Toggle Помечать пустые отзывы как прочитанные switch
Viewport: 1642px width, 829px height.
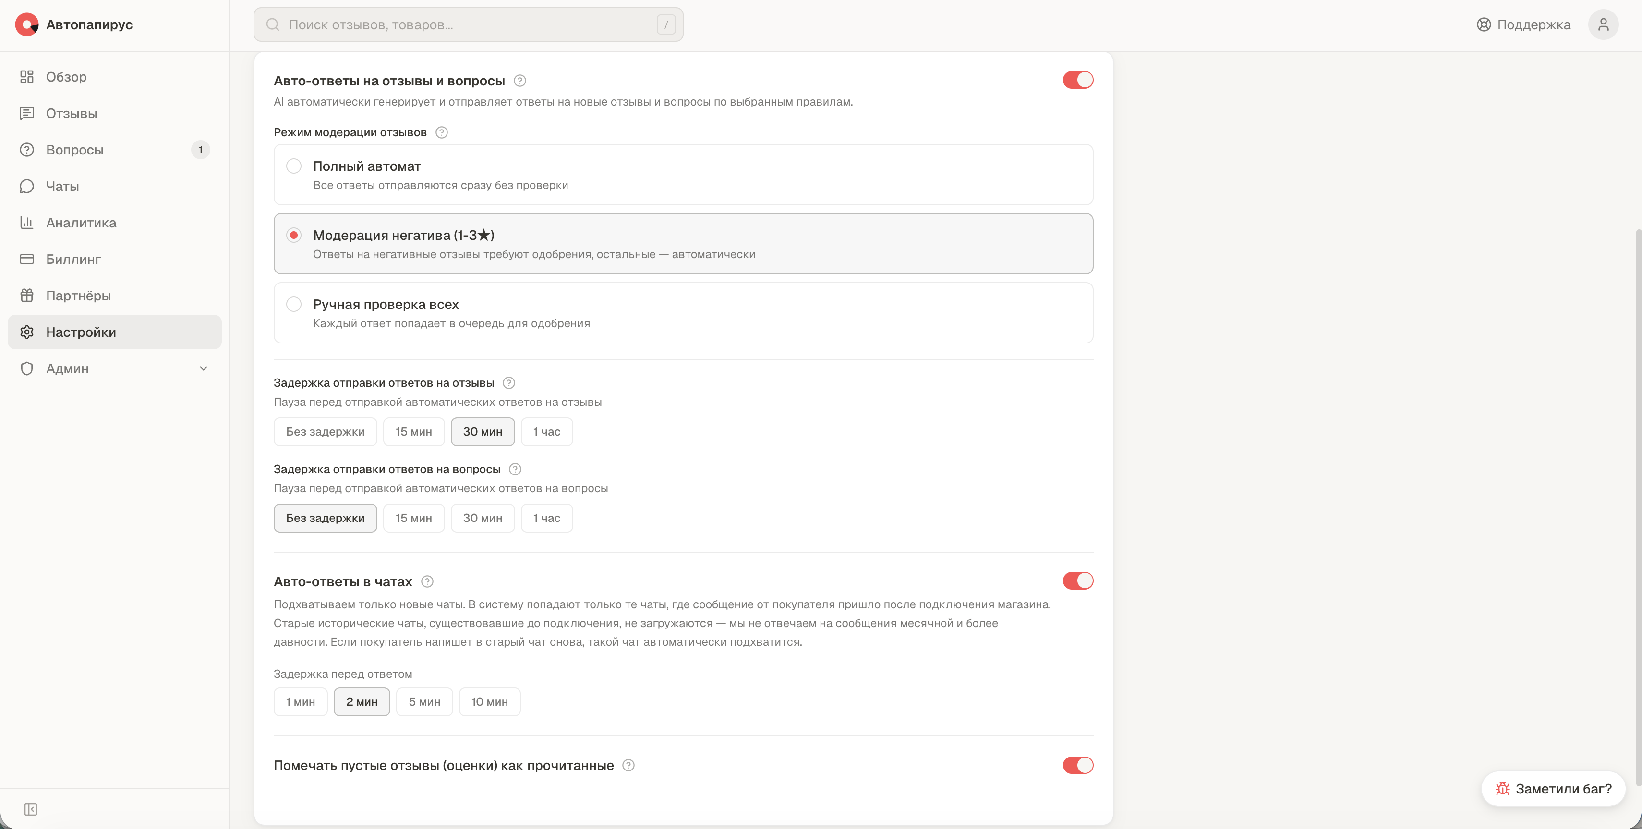1078,765
